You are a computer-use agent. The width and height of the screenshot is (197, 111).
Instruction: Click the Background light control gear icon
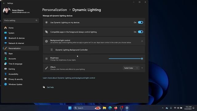click(x=46, y=41)
